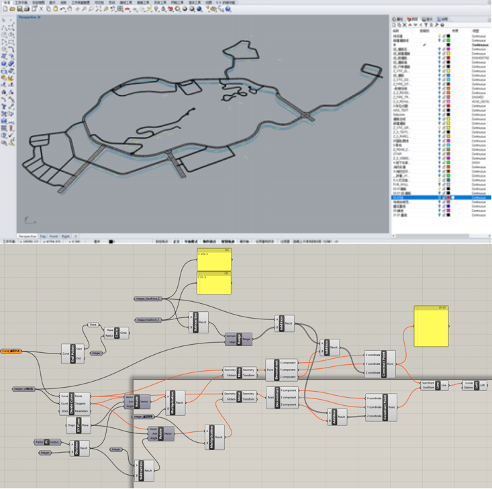Click the New file icon in Rhino toolbar
492x489 pixels.
5,9
